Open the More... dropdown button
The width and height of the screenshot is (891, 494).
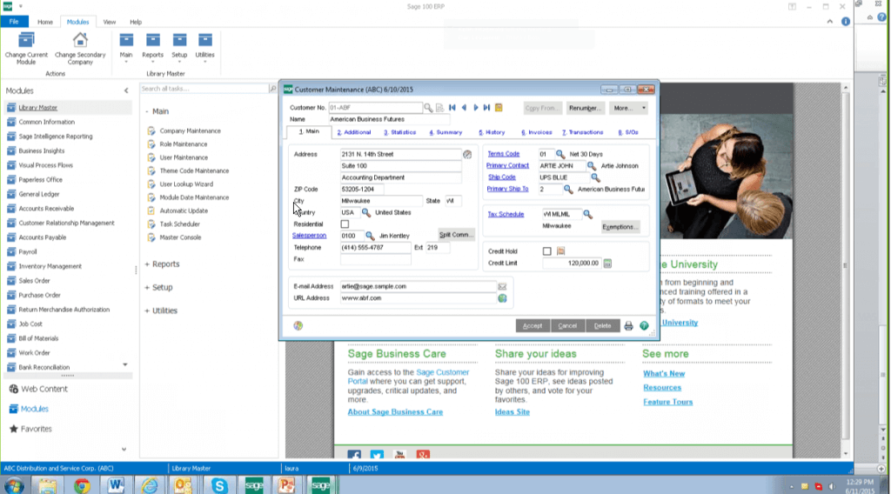(629, 108)
